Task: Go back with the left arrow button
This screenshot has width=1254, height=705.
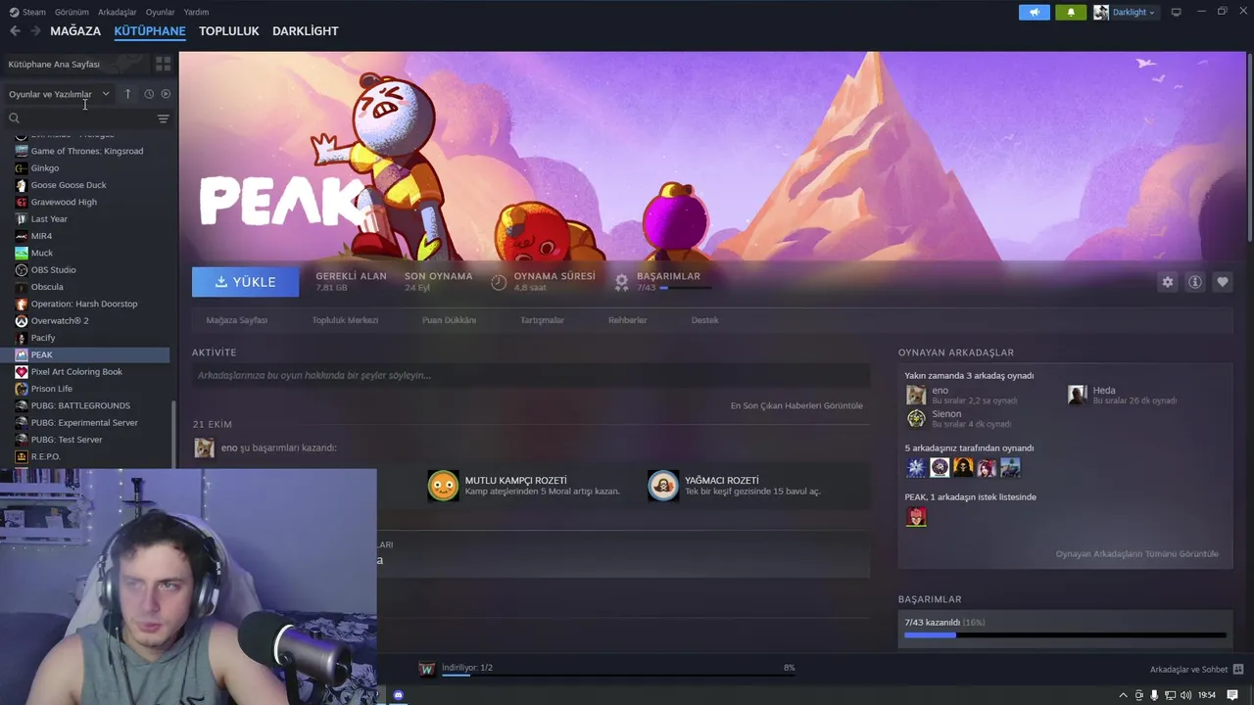Action: pos(15,31)
